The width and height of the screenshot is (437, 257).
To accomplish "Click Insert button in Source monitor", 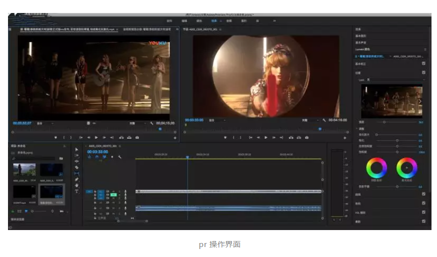I will pos(121,137).
